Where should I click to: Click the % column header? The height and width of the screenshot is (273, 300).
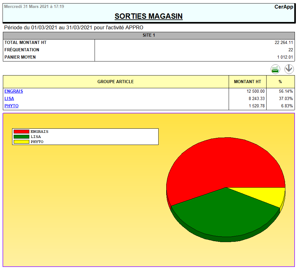(280, 82)
